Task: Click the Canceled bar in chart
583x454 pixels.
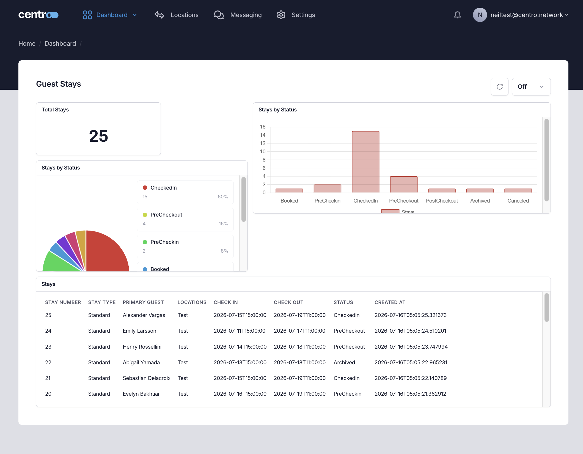Action: (518, 191)
